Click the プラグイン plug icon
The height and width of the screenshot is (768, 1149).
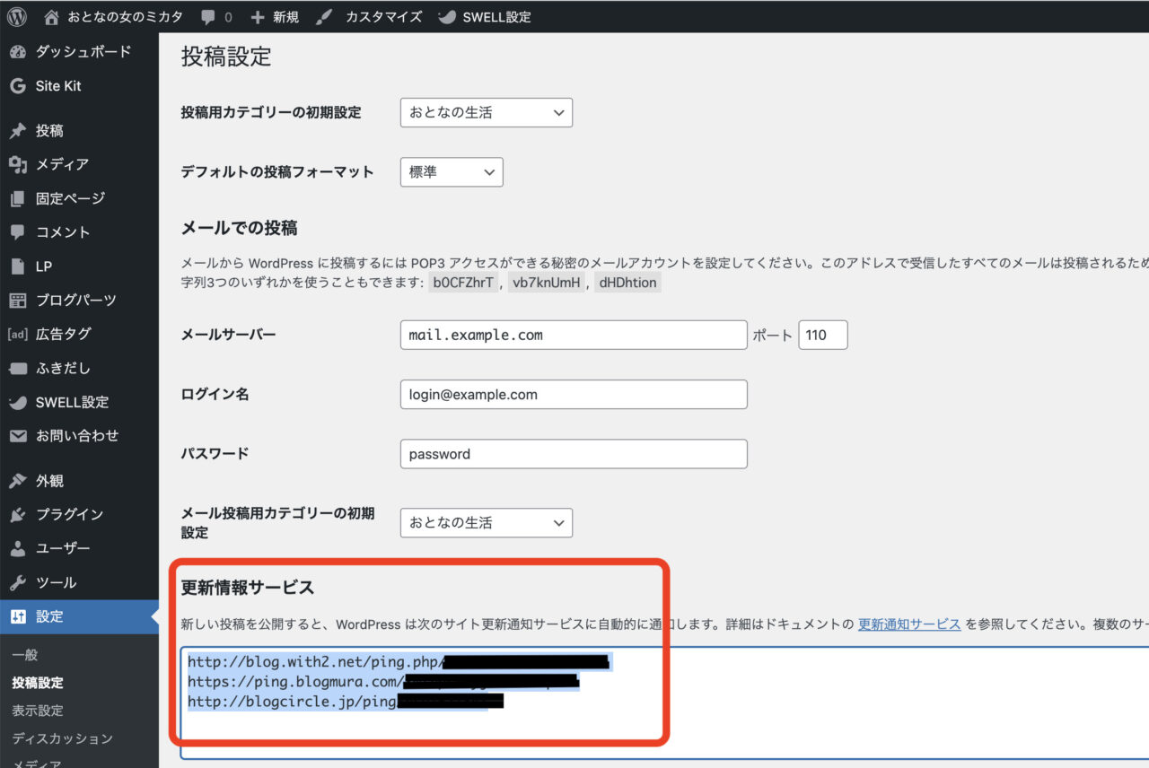tap(17, 515)
